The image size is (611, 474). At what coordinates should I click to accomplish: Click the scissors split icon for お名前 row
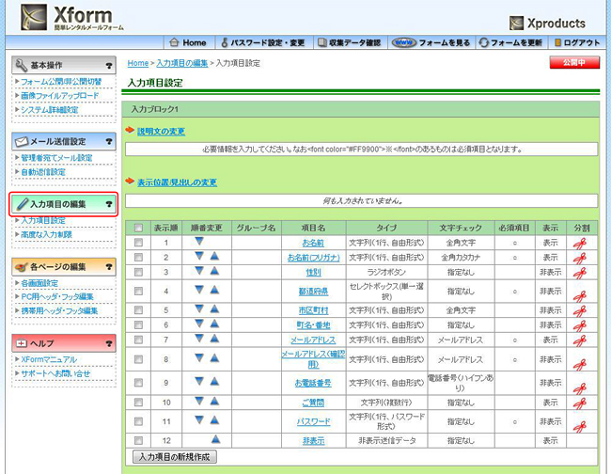coord(580,244)
